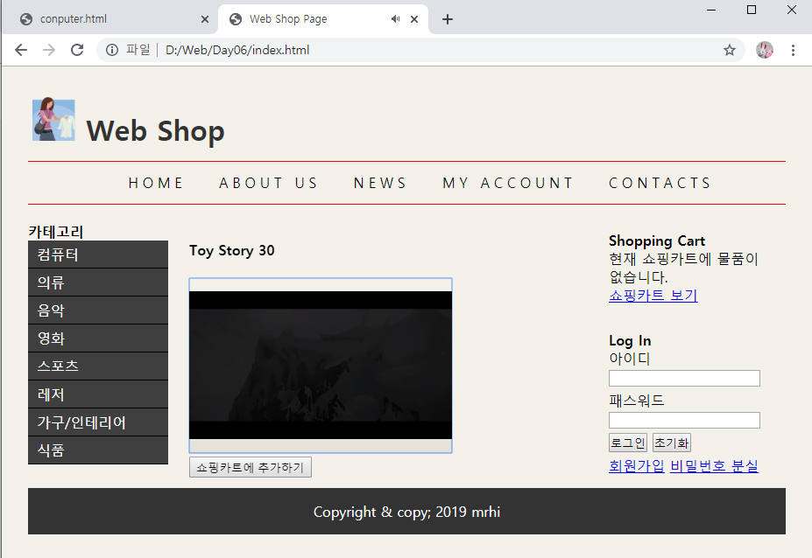Open the ABOUT US navigation item
The image size is (812, 558).
pos(269,183)
